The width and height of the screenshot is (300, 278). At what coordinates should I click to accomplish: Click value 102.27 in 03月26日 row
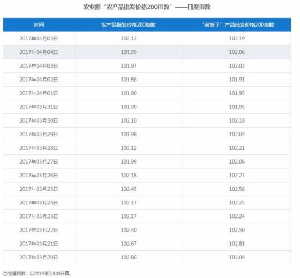point(237,176)
